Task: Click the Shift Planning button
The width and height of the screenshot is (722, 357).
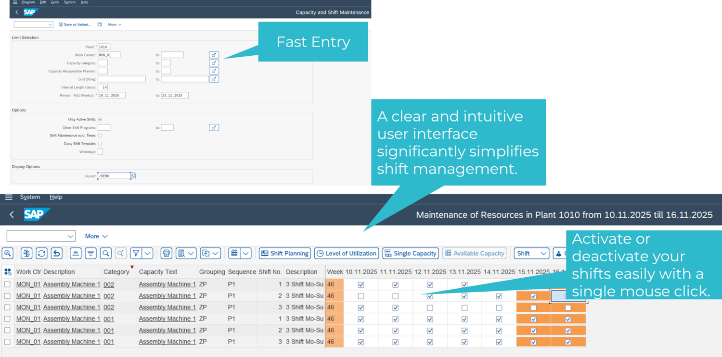Action: click(x=284, y=253)
